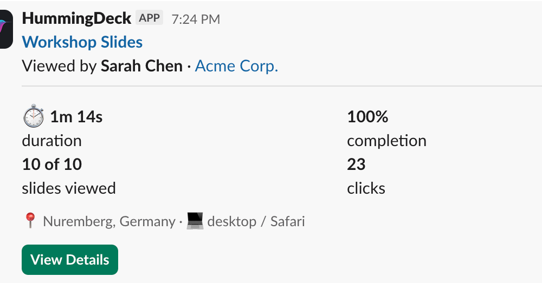This screenshot has width=542, height=283.
Task: Click the 10 of 10 slides value
Action: coord(52,164)
